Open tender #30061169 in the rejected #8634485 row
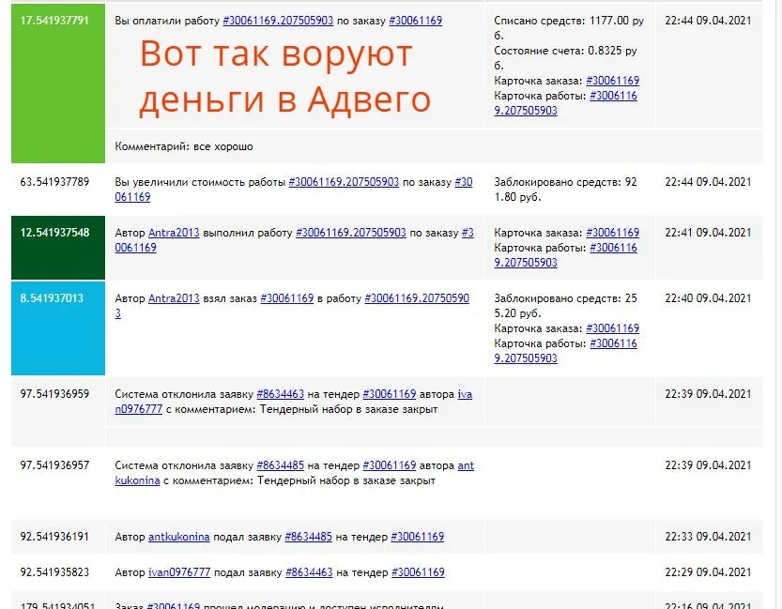The height and width of the screenshot is (609, 782). pos(390,465)
